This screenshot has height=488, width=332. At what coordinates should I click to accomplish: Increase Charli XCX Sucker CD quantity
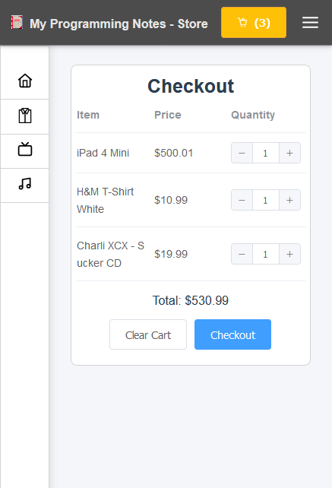click(289, 254)
